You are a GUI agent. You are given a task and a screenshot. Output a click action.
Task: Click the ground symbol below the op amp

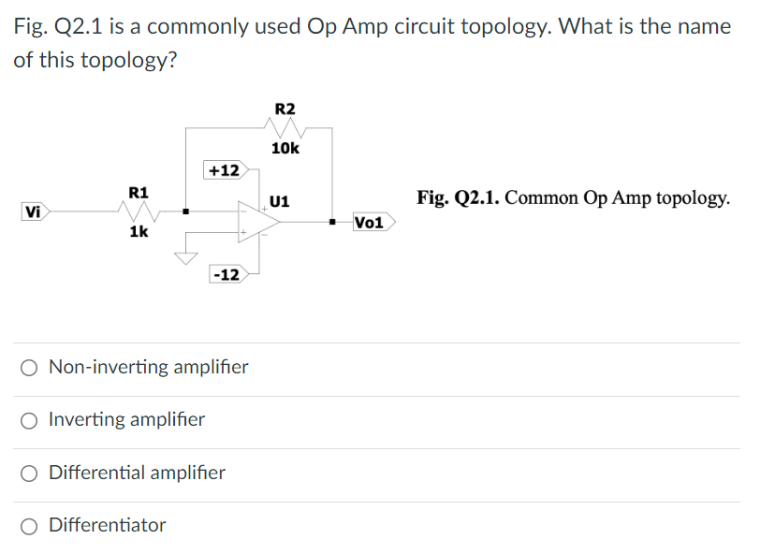point(185,257)
